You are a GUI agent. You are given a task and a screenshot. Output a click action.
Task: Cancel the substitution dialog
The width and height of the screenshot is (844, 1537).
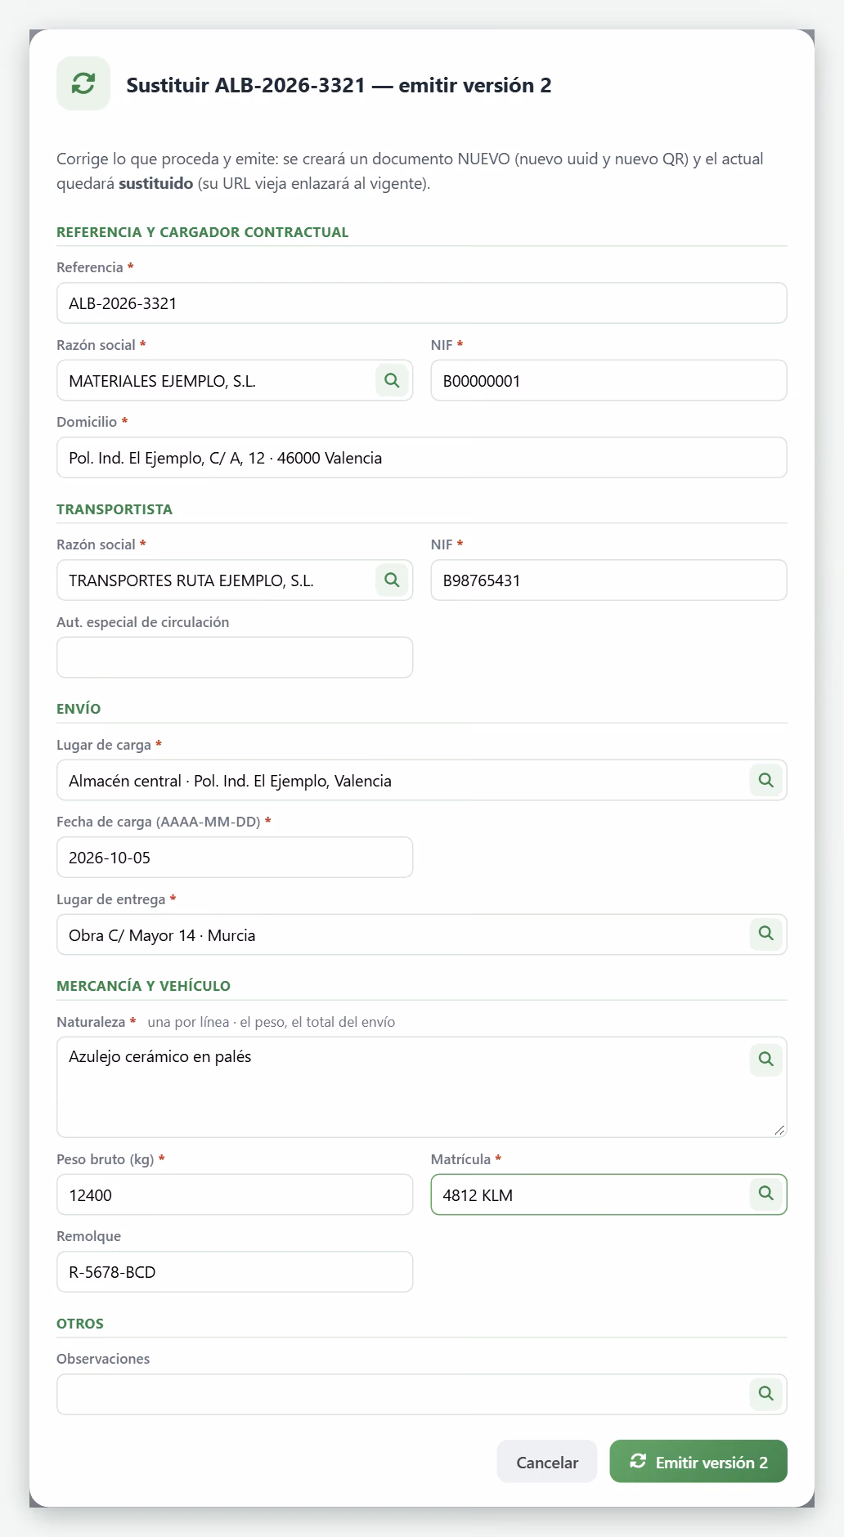pyautogui.click(x=547, y=1461)
